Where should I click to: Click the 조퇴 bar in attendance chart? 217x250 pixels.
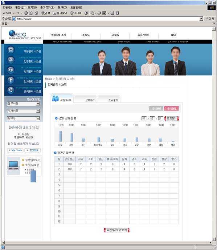[x=72, y=137]
